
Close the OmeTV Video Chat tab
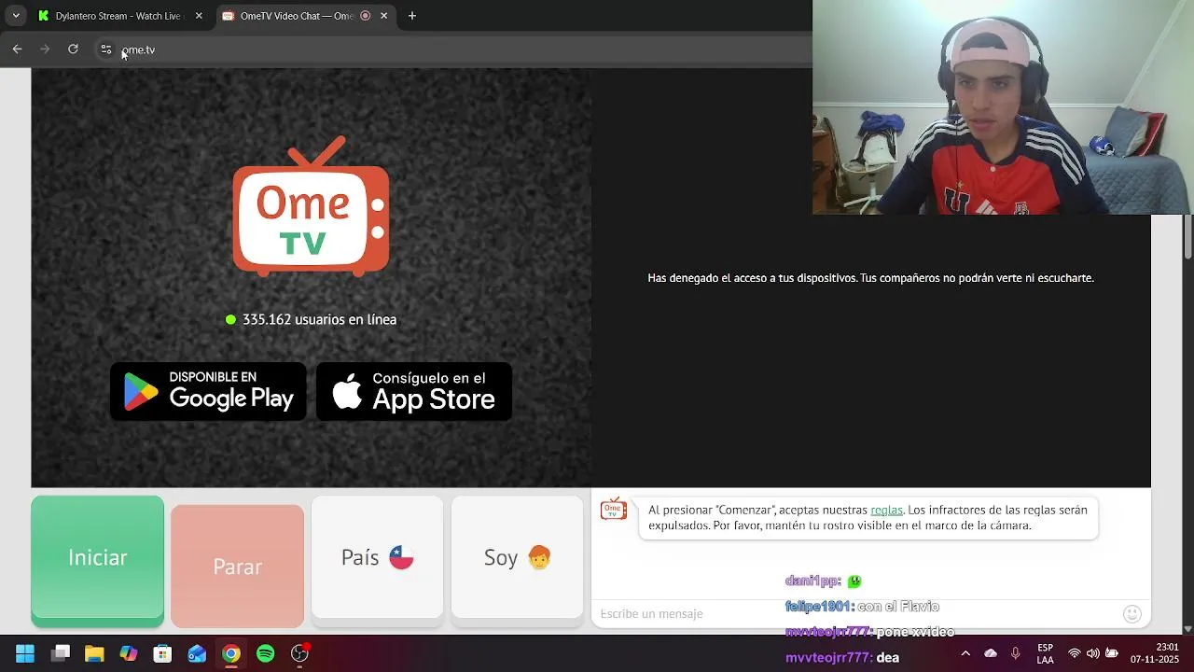click(x=383, y=16)
